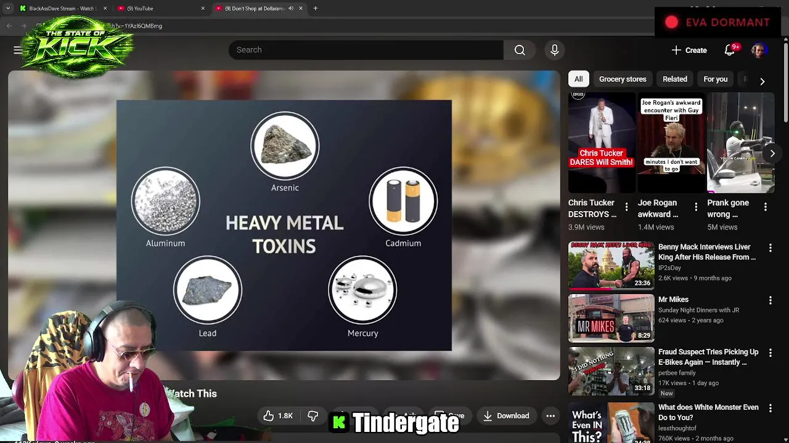Close the (9) YouTube tab
Screen dimensions: 789x443
click(203, 8)
